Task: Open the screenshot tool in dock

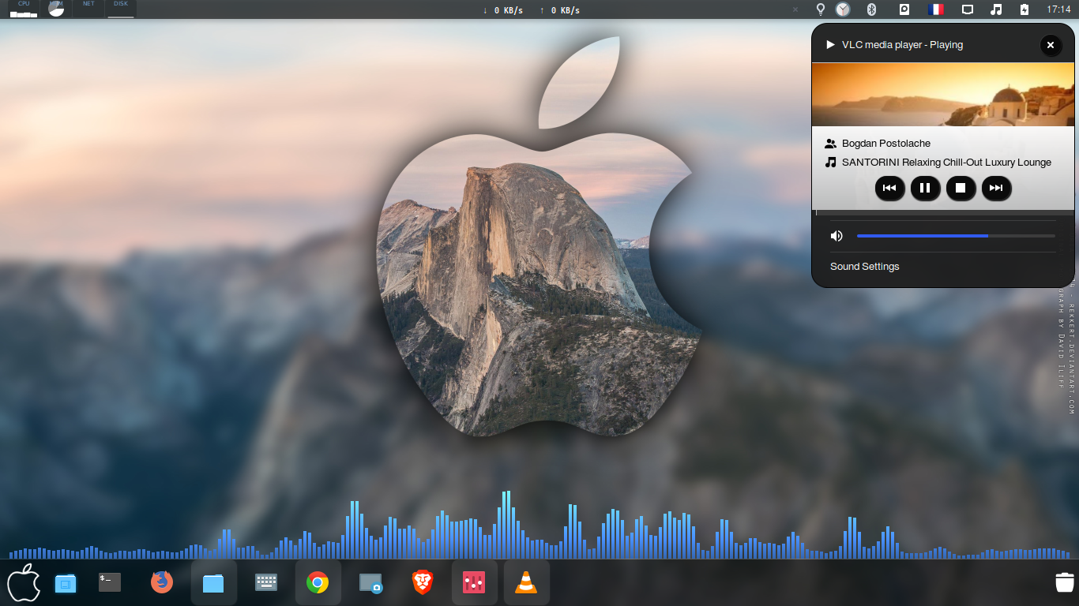Action: [x=370, y=583]
